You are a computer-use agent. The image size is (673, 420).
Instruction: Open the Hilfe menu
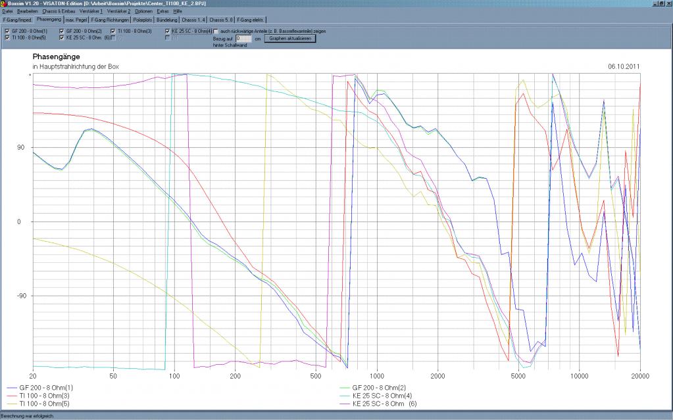coord(178,12)
